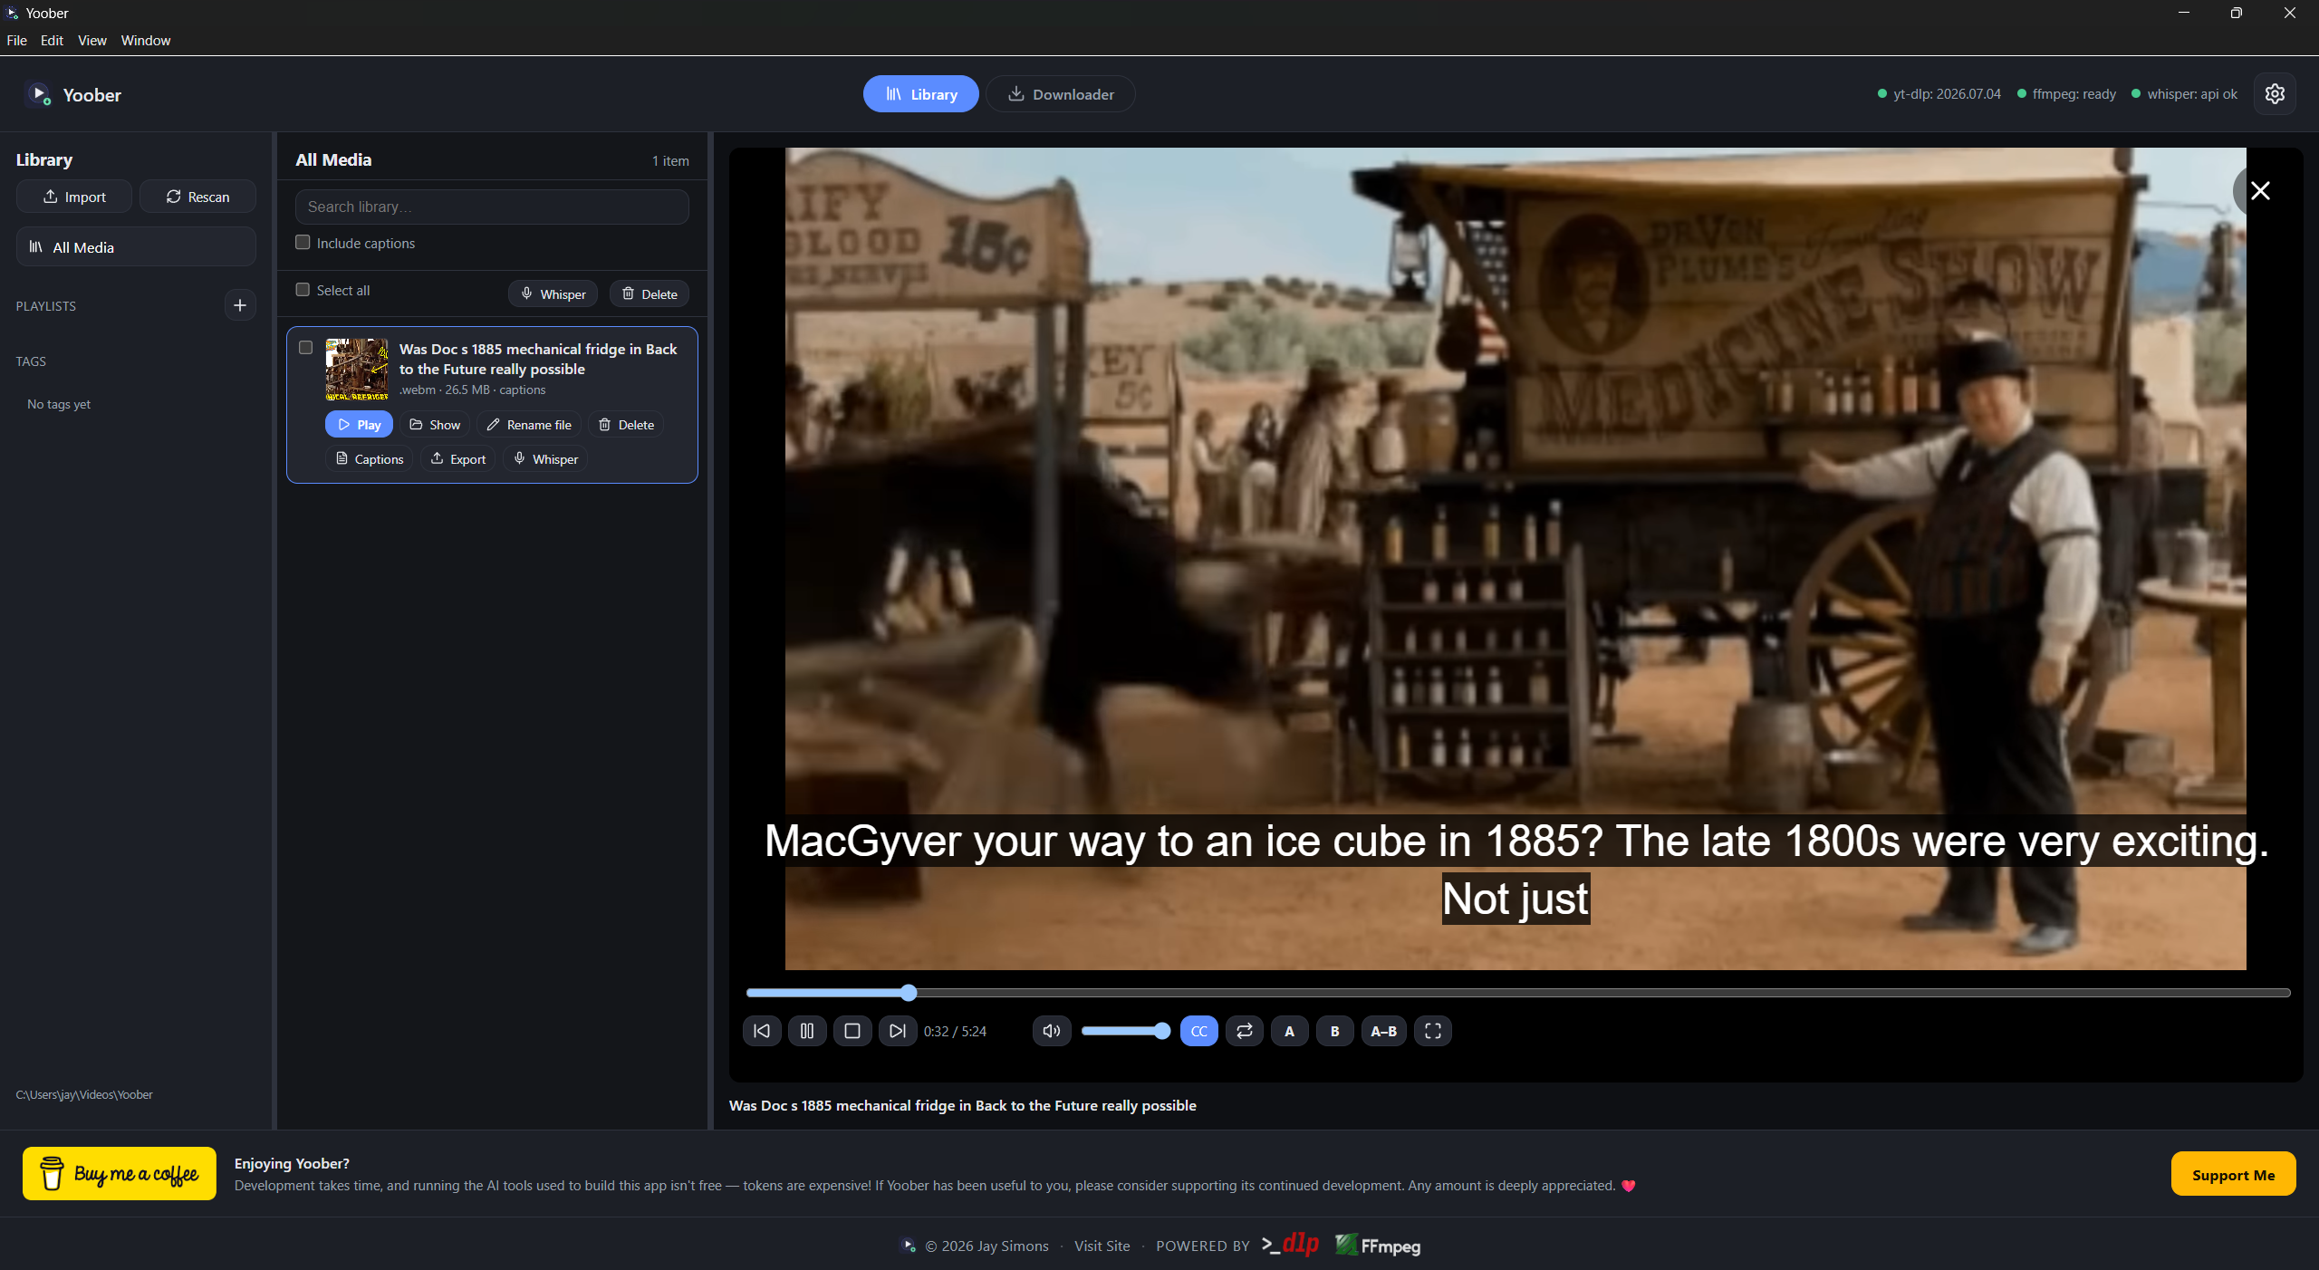Open the View menu
The image size is (2319, 1270).
(x=92, y=40)
